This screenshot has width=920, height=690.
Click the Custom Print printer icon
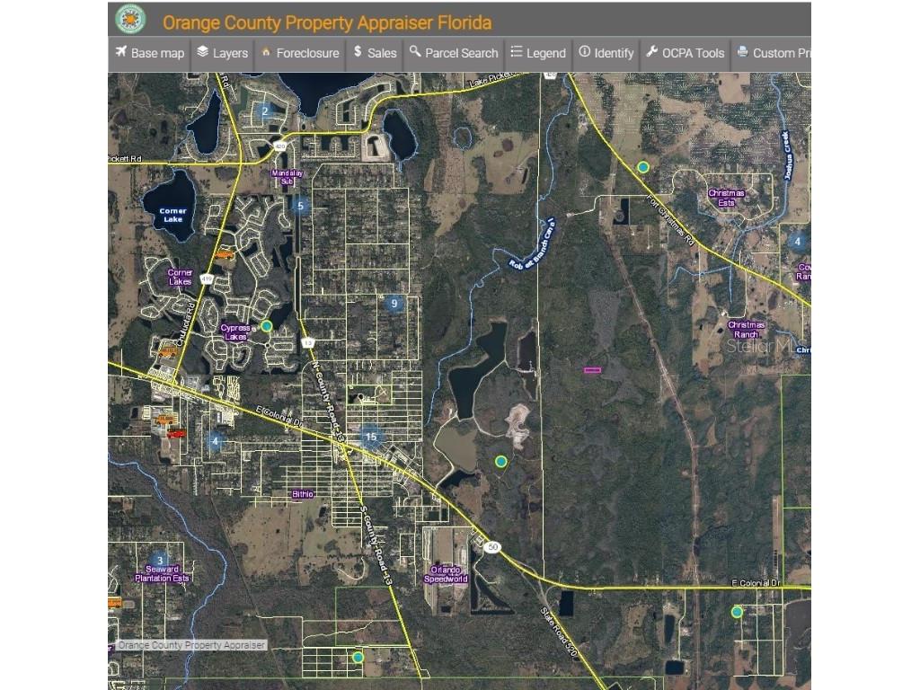click(x=743, y=53)
